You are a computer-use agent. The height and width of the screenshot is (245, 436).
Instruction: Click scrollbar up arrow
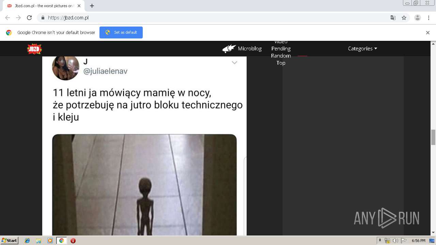[433, 44]
